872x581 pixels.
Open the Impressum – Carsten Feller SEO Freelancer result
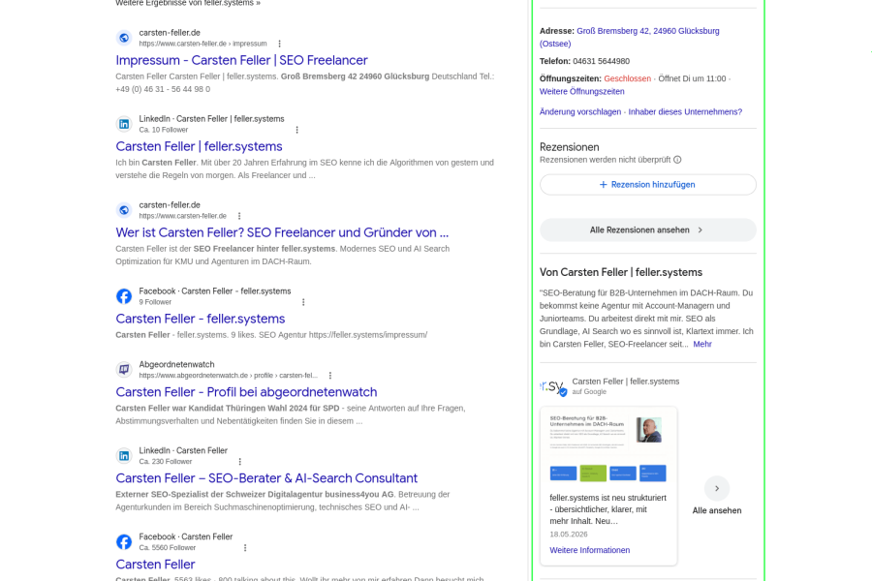241,60
